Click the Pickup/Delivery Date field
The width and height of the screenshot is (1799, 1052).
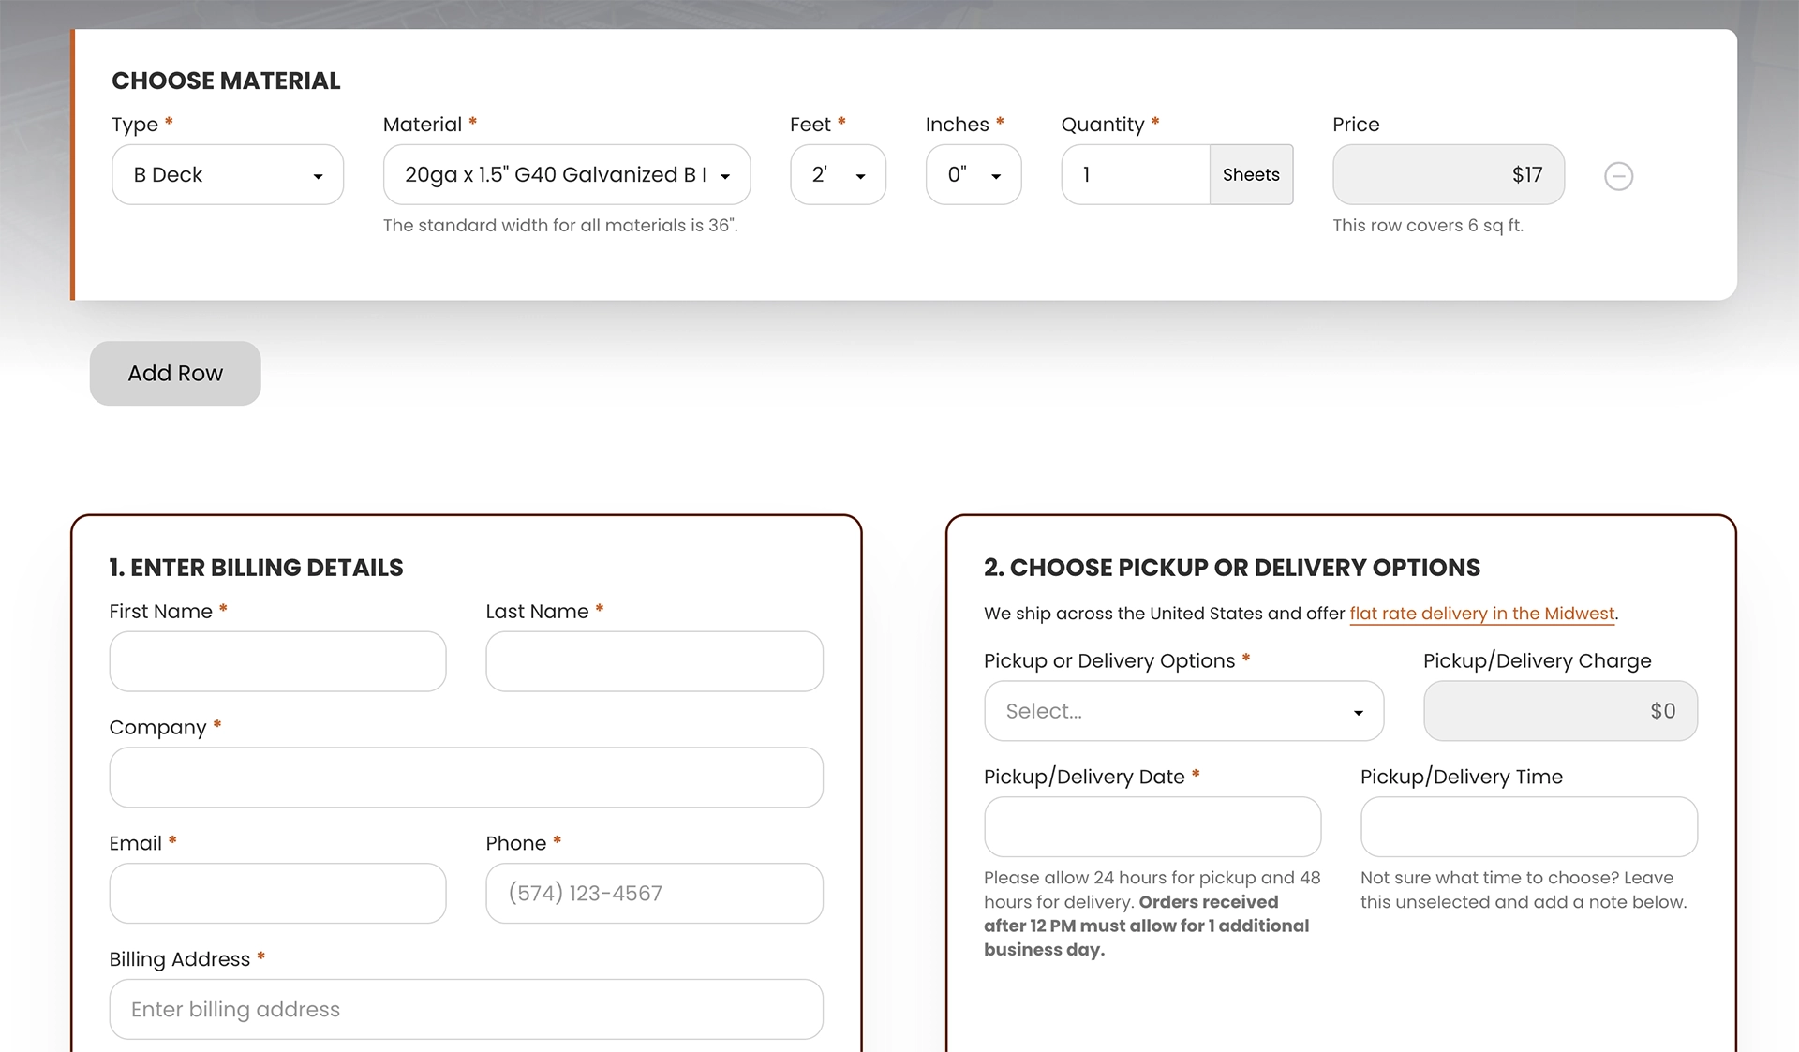coord(1152,827)
